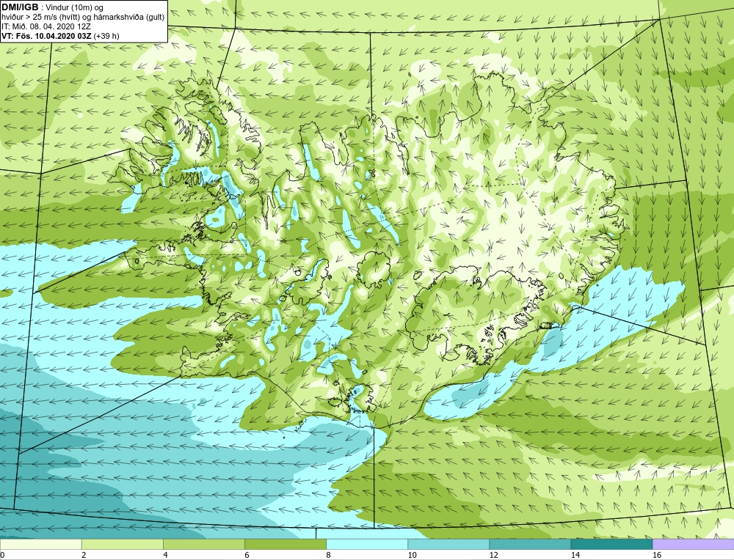734x560 pixels.
Task: Click the legend scale label '4'
Action: [x=164, y=556]
